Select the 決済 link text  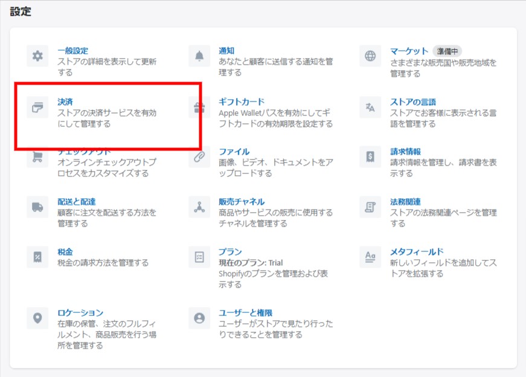[65, 102]
